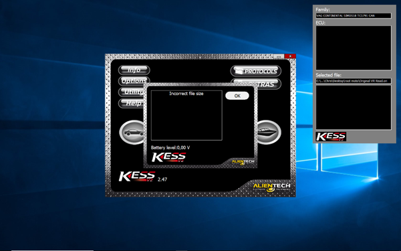Click the 'Selected file:' label
This screenshot has width=401, height=251.
pyautogui.click(x=328, y=75)
